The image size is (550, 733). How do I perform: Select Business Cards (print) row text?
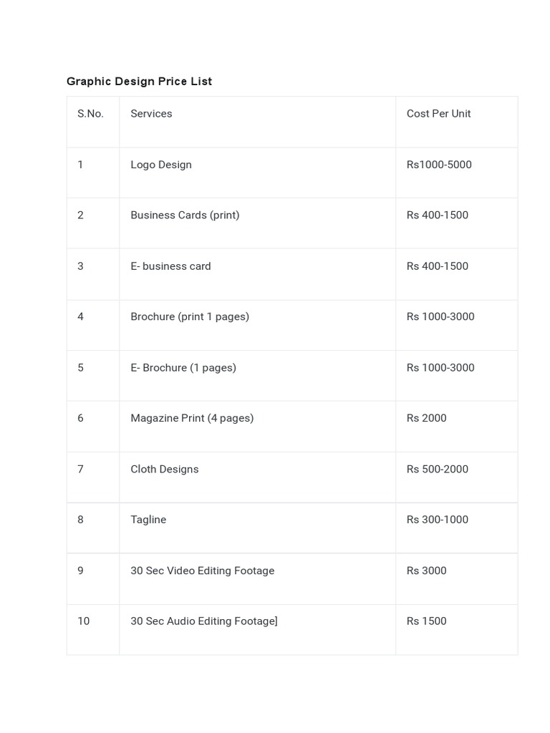point(185,215)
